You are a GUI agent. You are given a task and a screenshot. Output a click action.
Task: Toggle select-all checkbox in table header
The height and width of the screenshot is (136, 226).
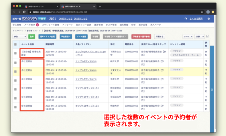(x=15, y=44)
